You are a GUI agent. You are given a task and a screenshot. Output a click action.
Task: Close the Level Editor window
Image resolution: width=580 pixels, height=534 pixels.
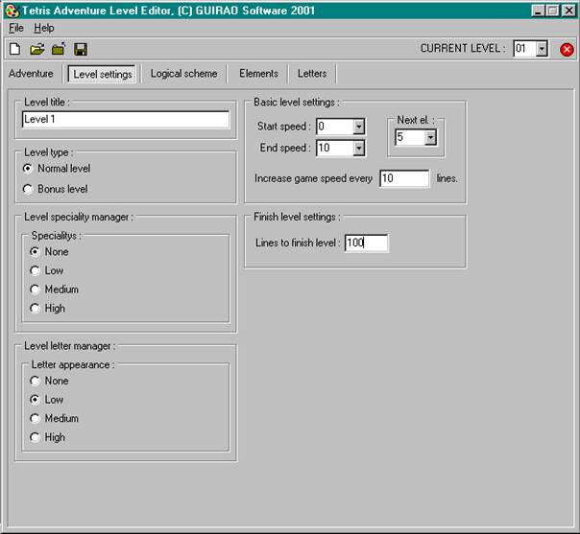click(568, 11)
